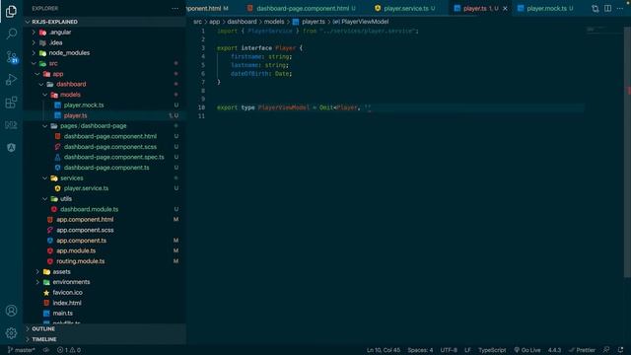The width and height of the screenshot is (631, 355).
Task: Open errors and warnings status indicator
Action: point(69,350)
